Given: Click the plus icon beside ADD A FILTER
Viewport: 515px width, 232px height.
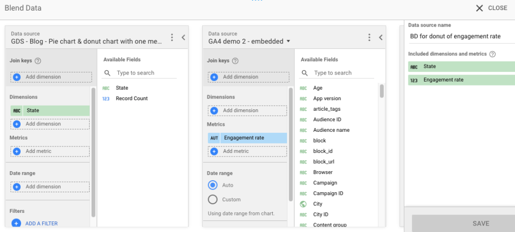Looking at the screenshot, I should tap(16, 223).
